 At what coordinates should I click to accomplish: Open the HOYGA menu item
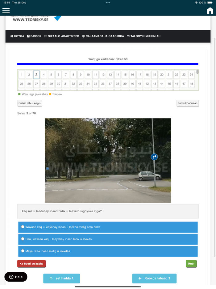17,36
